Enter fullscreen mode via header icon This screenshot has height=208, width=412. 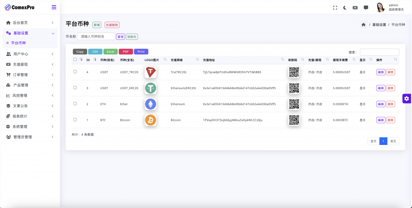pyautogui.click(x=335, y=8)
